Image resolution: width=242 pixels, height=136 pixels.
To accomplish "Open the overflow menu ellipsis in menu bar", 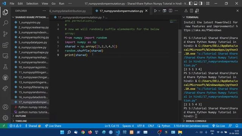I will click(x=70, y=3).
